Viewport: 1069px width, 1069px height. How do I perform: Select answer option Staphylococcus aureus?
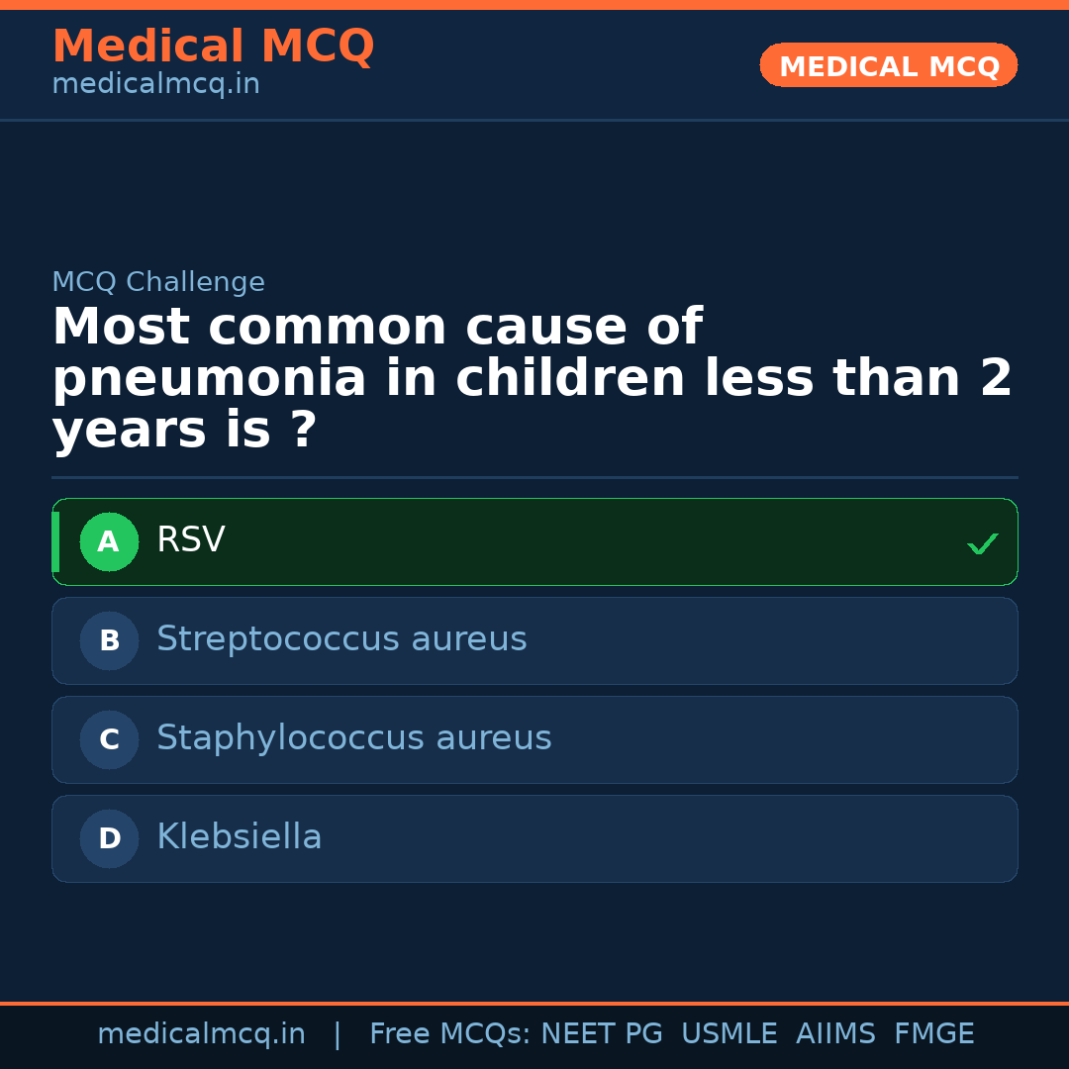pyautogui.click(x=534, y=739)
